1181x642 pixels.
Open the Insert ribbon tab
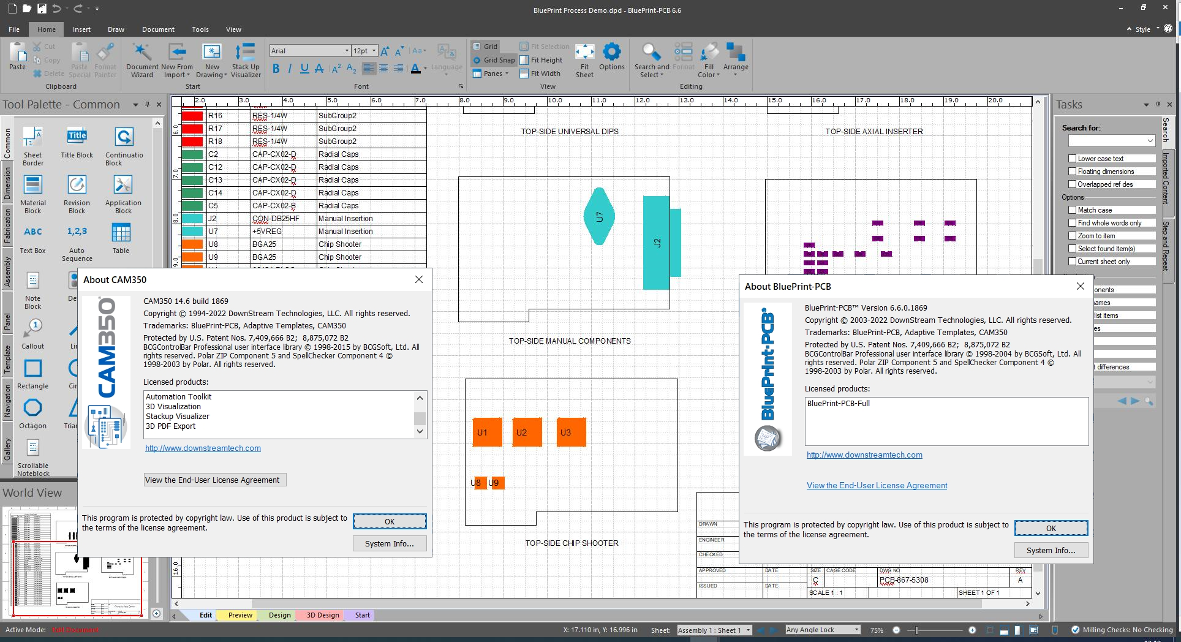(x=81, y=29)
